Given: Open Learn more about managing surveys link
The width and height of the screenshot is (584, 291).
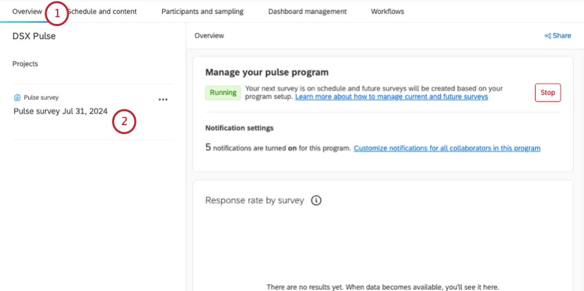Looking at the screenshot, I should tap(392, 96).
